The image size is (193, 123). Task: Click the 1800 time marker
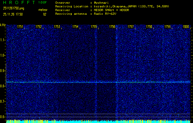(186, 26)
